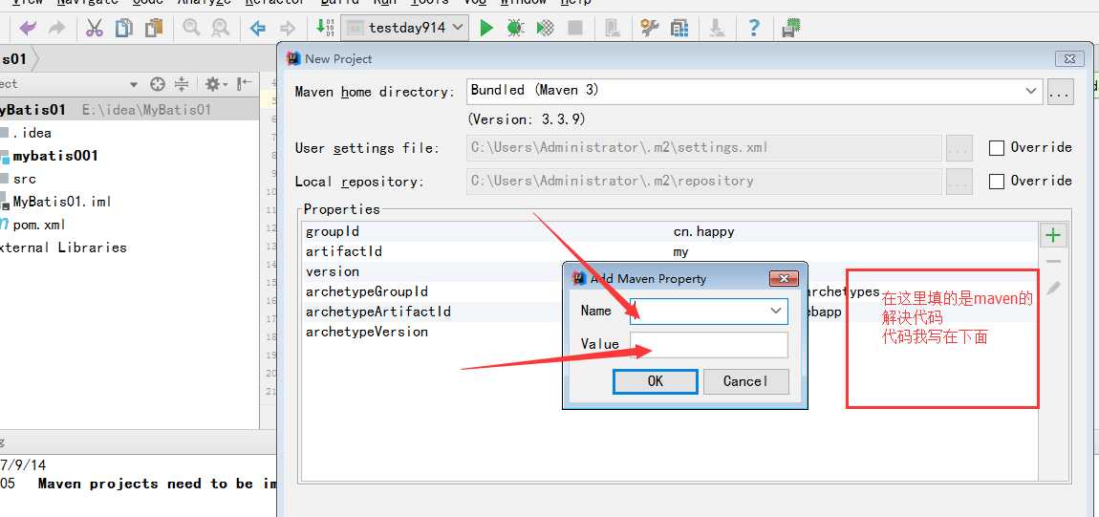Click the Redo arrow in the toolbar

coord(56,28)
